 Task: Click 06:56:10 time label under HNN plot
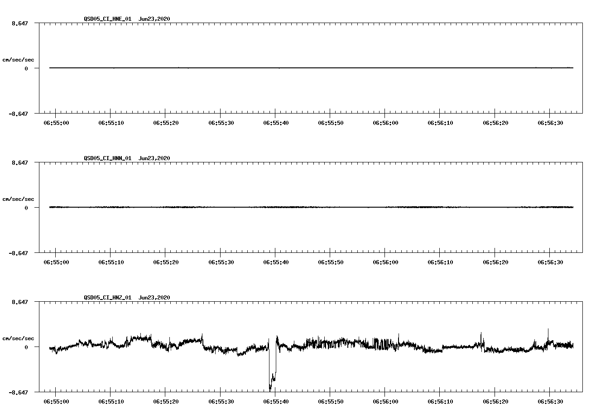coord(441,262)
